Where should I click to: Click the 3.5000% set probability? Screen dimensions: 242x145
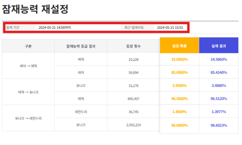[179, 86]
